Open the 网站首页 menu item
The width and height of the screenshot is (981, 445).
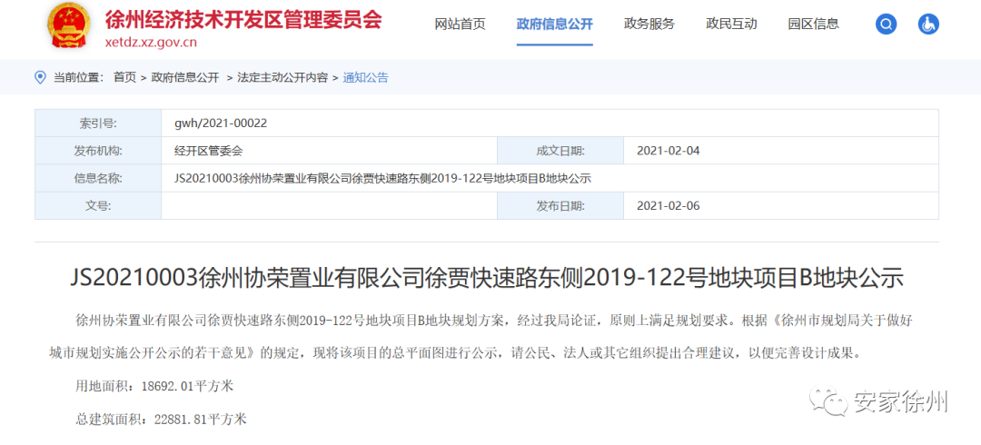(460, 25)
